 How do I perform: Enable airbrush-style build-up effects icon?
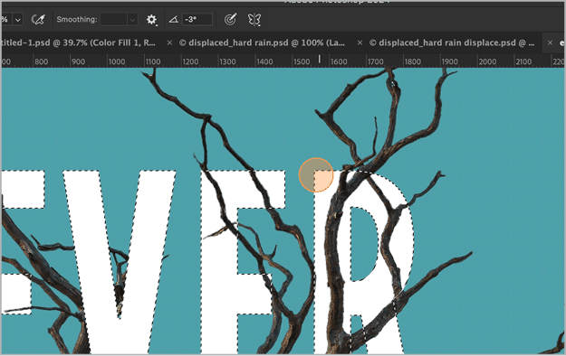(38, 20)
